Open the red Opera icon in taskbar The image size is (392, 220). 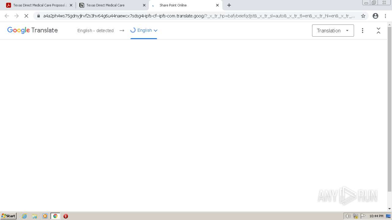pos(66,216)
